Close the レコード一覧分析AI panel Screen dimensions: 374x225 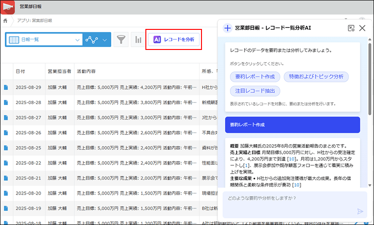[x=362, y=28]
